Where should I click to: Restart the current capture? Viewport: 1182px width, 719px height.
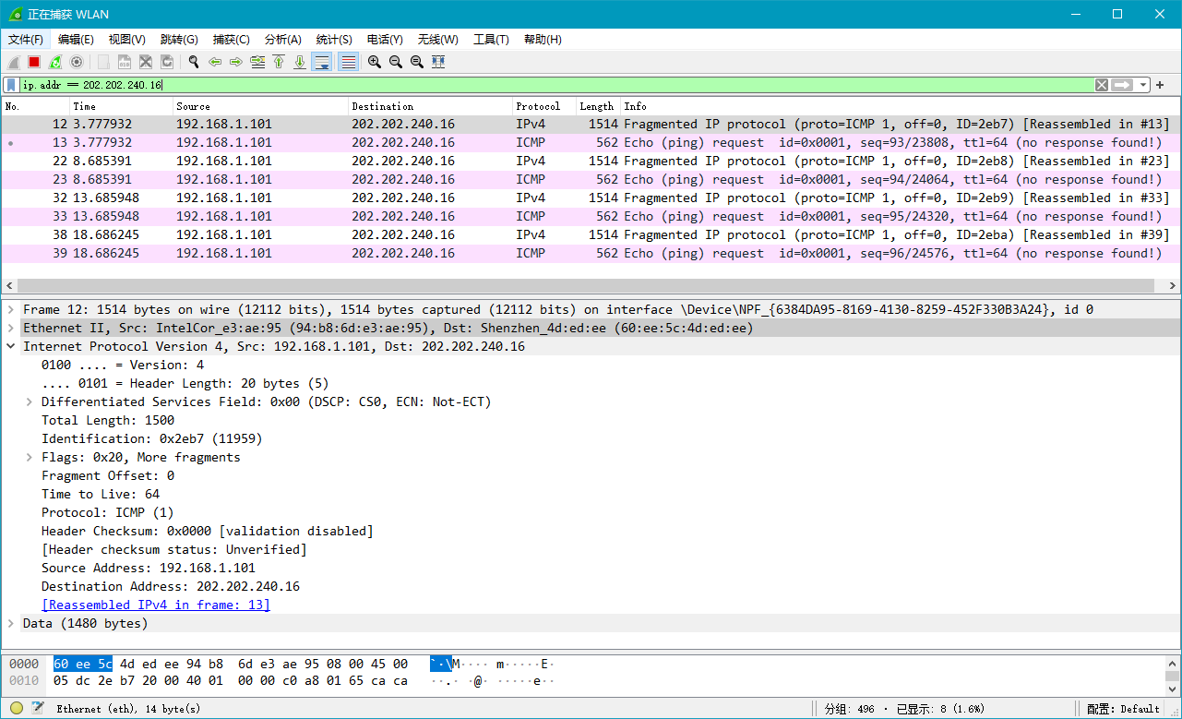click(x=55, y=62)
